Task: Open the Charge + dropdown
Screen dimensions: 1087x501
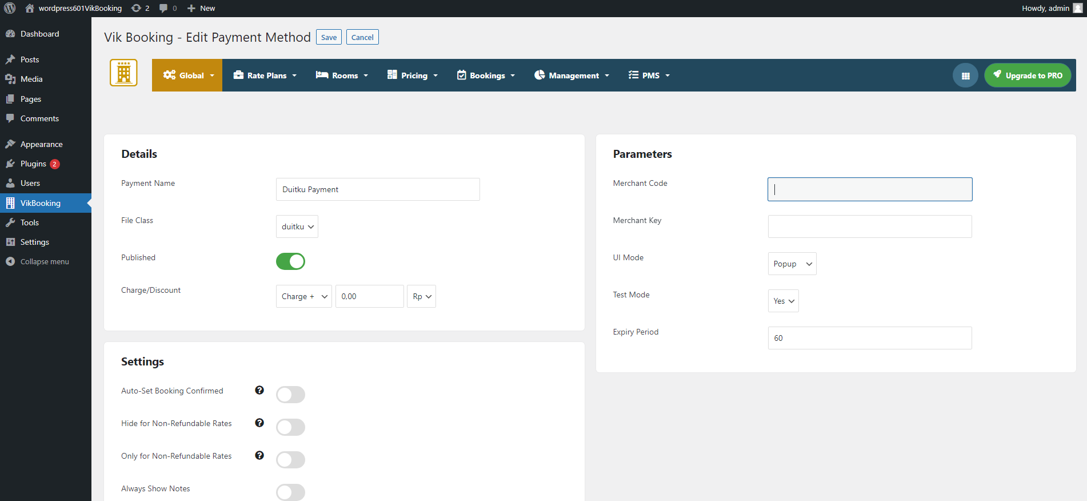Action: click(x=304, y=296)
